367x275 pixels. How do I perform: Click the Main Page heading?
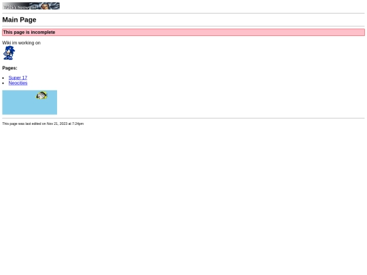[x=19, y=20]
